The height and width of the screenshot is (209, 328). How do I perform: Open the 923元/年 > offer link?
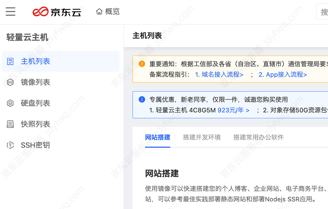233,110
